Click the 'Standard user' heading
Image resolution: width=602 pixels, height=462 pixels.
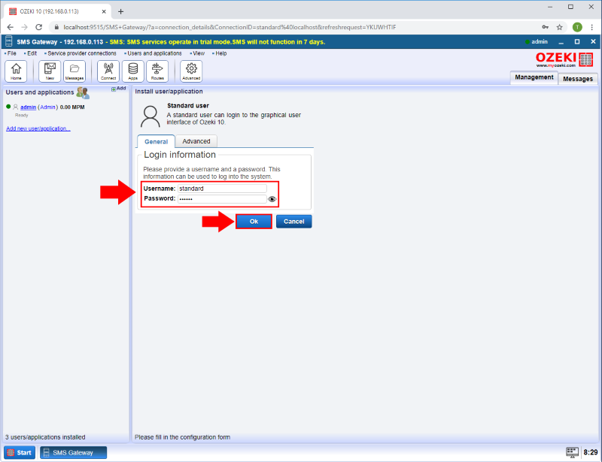188,105
